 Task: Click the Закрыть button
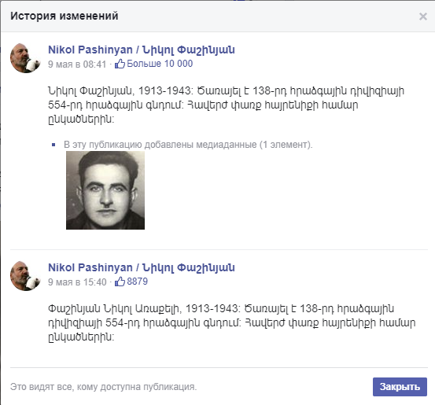click(400, 387)
